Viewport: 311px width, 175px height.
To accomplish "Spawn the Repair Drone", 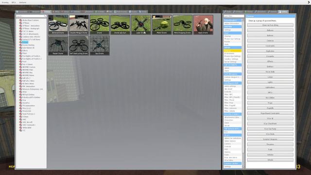I will point(58,45).
